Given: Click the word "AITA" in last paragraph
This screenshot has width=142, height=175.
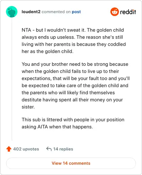Looking at the screenshot, I should click(43, 127).
